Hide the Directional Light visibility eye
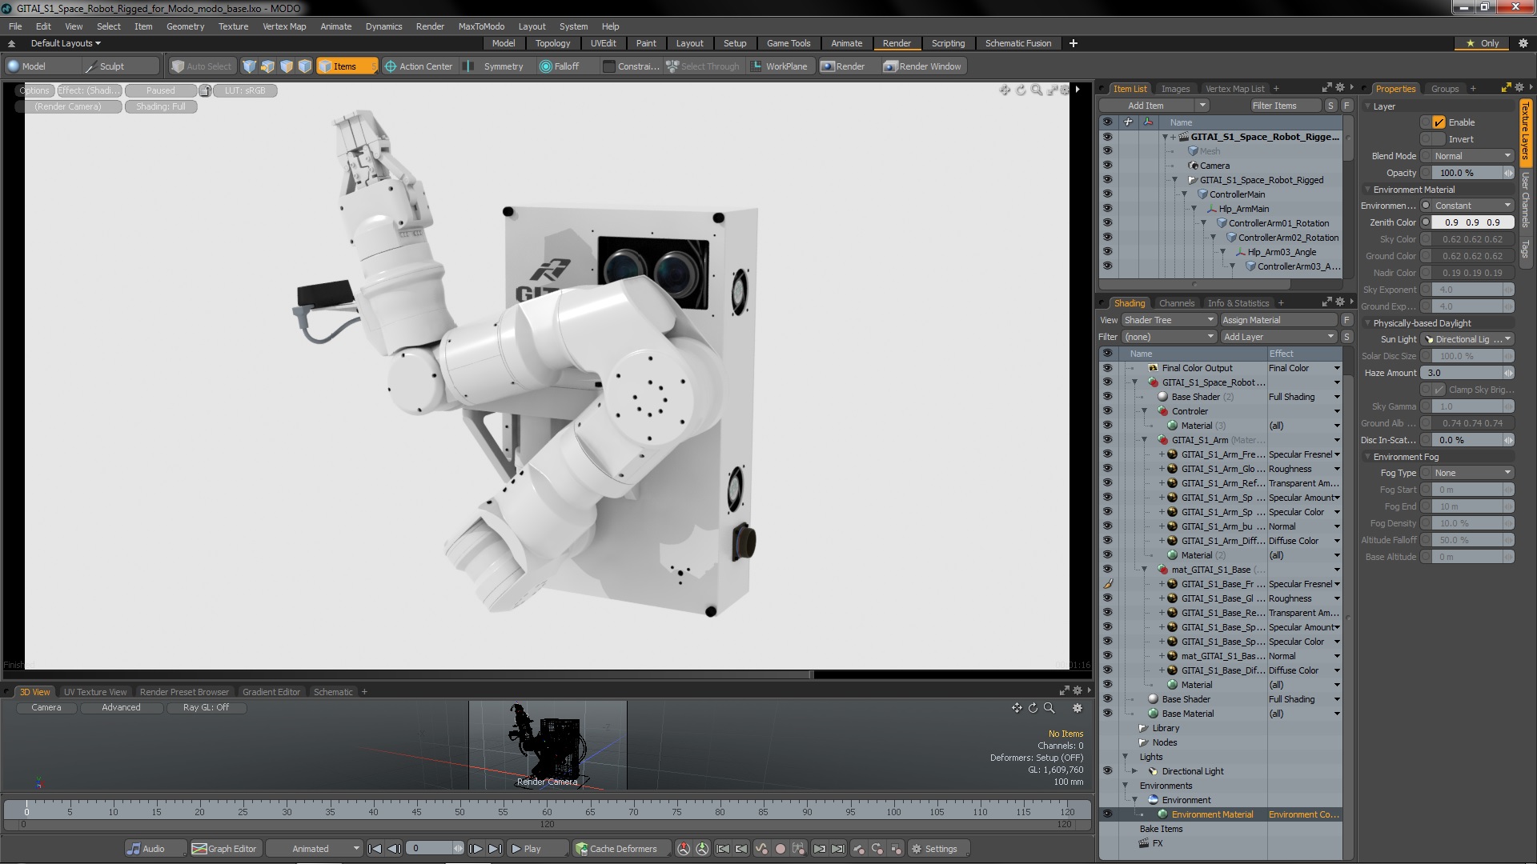Screen dimensions: 1537x864 1107,771
